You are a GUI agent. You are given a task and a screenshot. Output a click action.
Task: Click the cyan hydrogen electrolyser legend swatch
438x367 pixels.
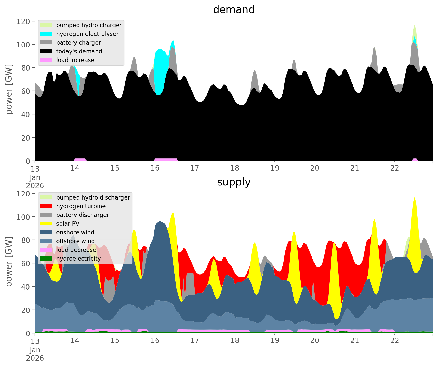click(x=46, y=34)
